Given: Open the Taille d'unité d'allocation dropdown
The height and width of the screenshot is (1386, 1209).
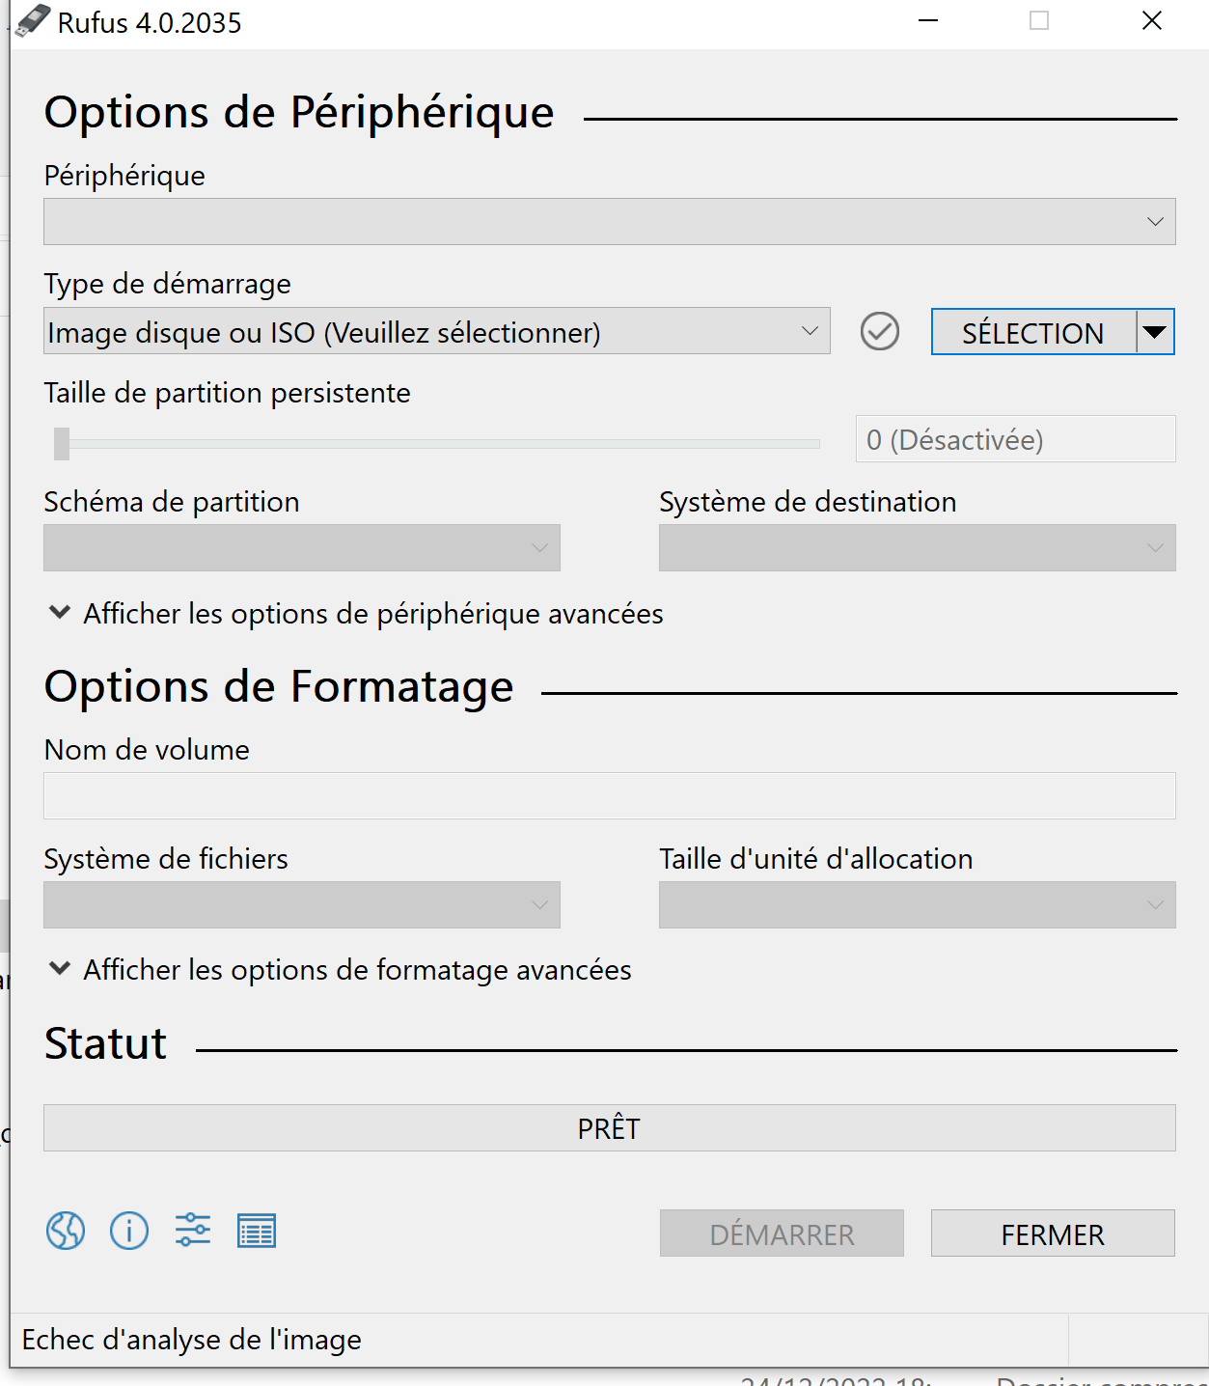Looking at the screenshot, I should [x=918, y=905].
